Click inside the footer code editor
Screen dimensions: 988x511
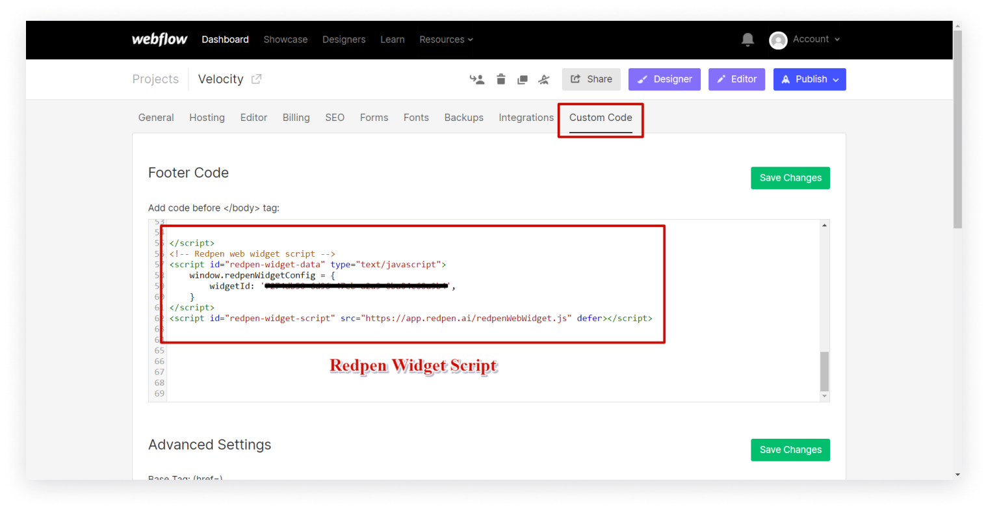(x=489, y=311)
